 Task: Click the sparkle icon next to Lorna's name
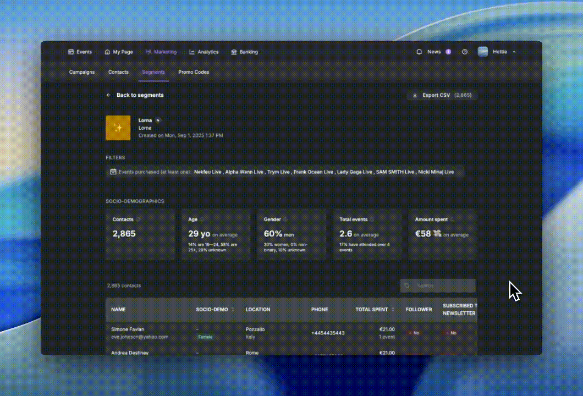click(158, 120)
